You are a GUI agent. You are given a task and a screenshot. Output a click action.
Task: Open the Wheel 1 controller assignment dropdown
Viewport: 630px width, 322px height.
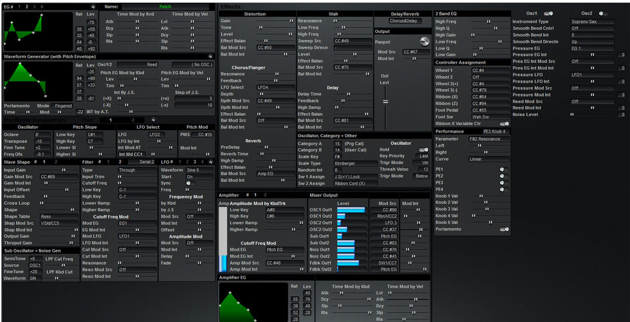pos(490,70)
